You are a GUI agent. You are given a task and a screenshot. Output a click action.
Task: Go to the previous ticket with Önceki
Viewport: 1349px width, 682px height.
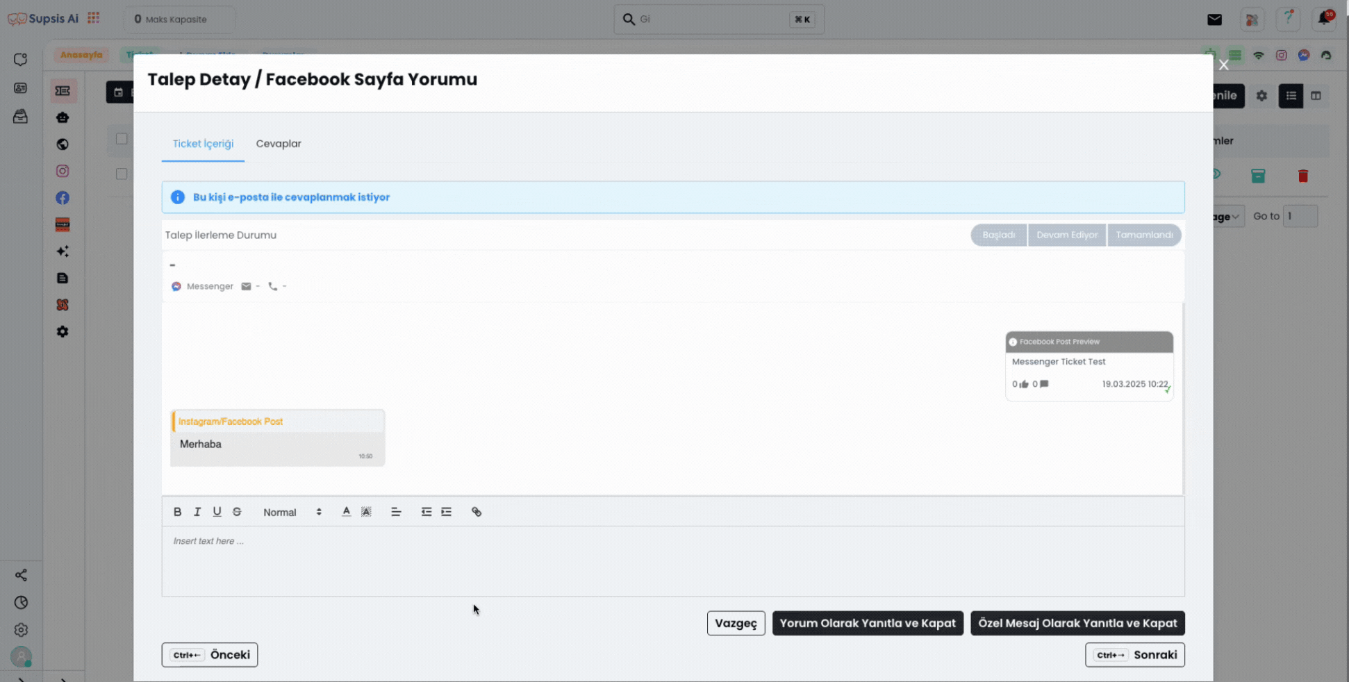point(210,655)
